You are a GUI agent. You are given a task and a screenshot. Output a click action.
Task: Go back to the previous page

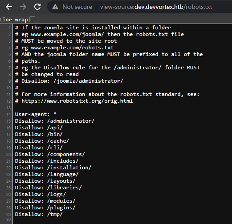click(9, 7)
